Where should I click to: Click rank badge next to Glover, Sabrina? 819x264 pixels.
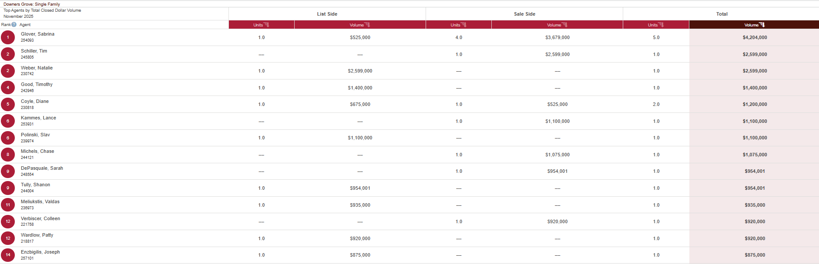coord(8,37)
